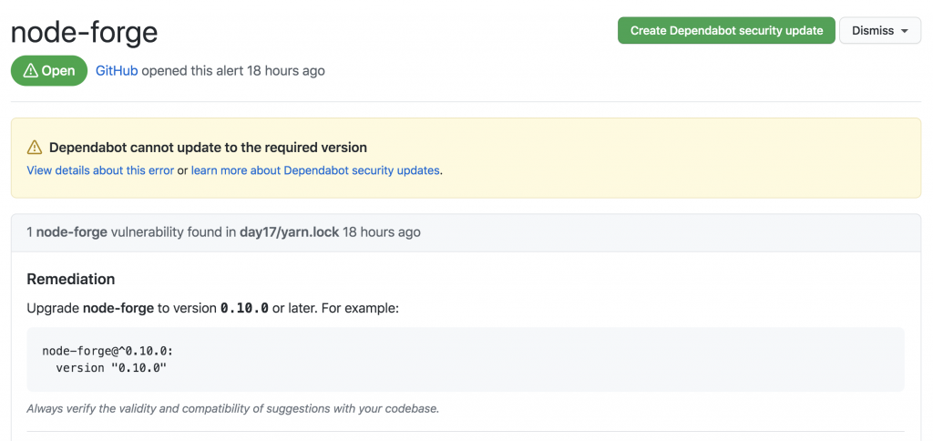The height and width of the screenshot is (441, 933).
Task: Open 'learn more about Dependabot security updates' link
Action: 315,170
